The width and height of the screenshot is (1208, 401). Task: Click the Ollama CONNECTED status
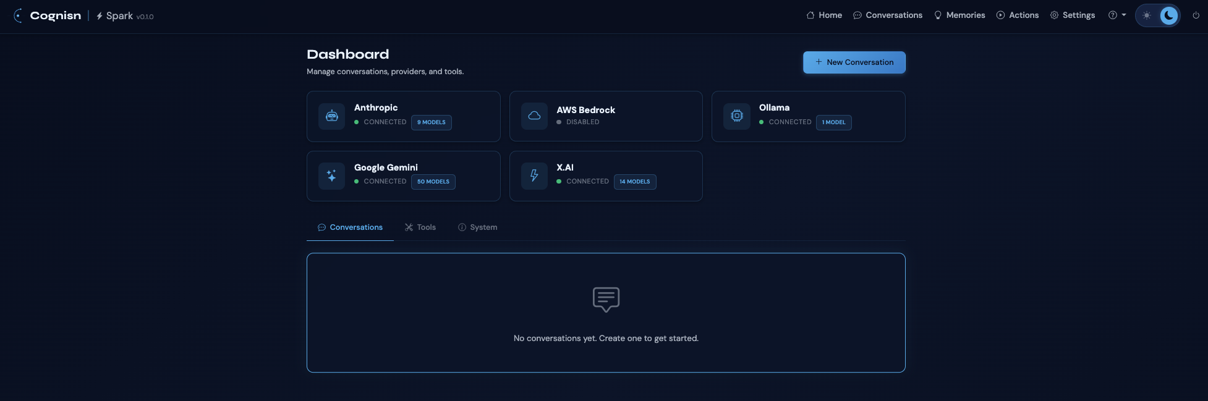click(x=785, y=122)
